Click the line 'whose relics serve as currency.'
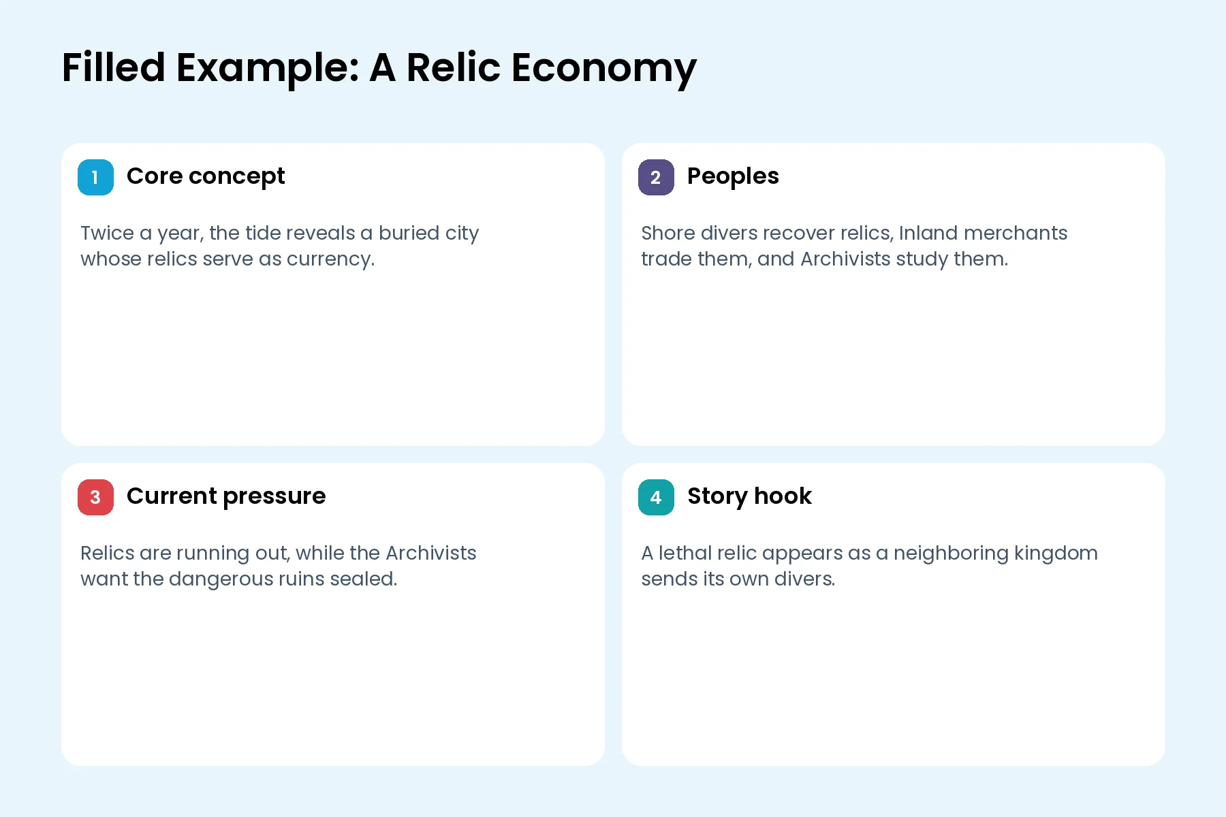Image resolution: width=1226 pixels, height=817 pixels. (227, 259)
